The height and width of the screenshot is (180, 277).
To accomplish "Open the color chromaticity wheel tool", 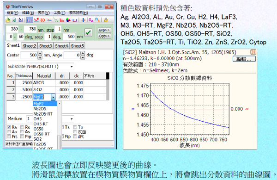I will (x=68, y=20).
